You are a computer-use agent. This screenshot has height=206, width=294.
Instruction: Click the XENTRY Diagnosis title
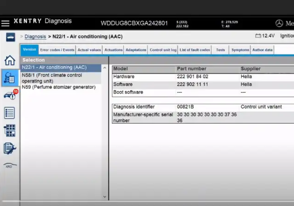(x=43, y=21)
